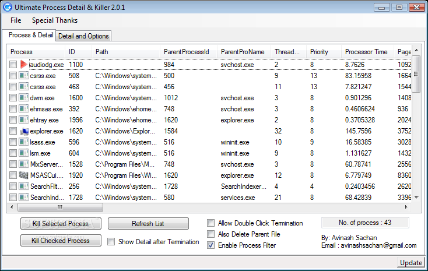Check the dwm.exe process checkbox

(x=13, y=98)
